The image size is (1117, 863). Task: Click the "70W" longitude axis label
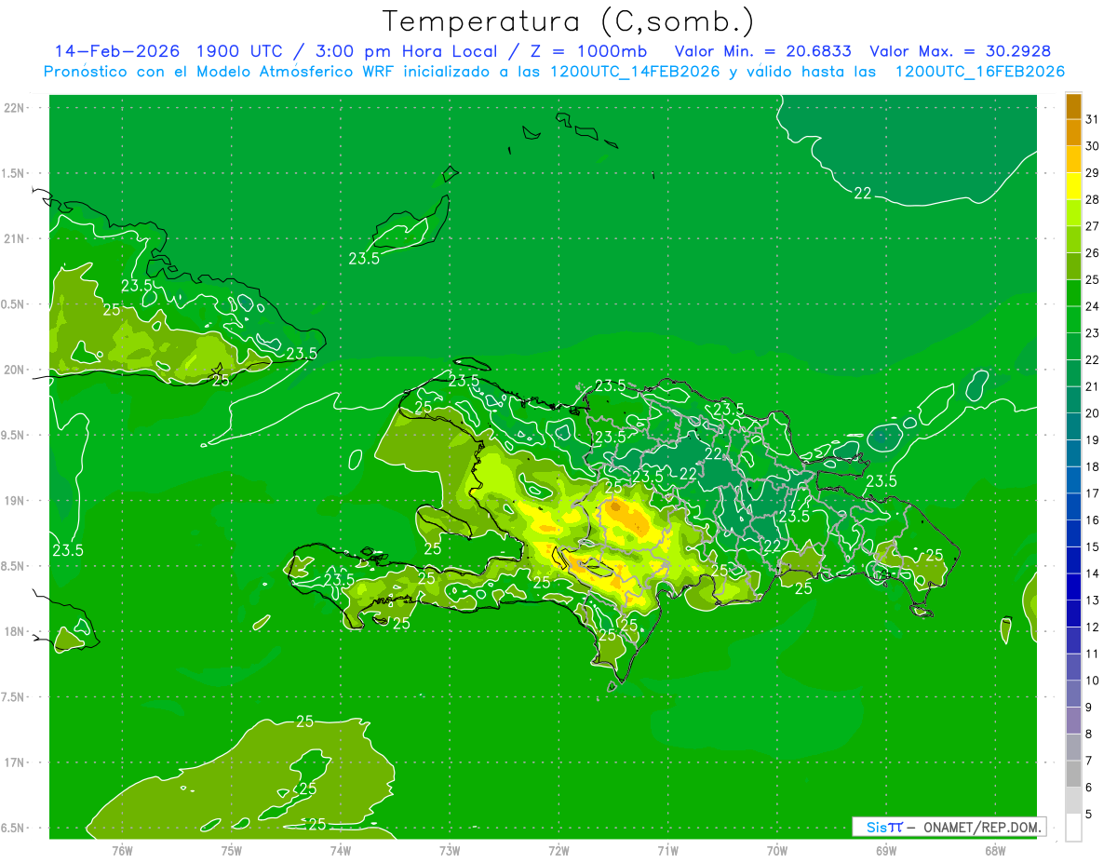point(777,850)
